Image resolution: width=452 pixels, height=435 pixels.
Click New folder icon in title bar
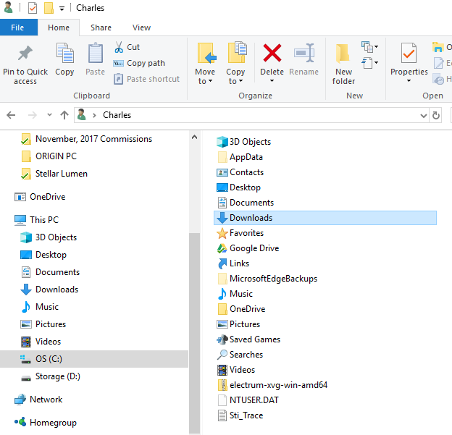tap(49, 8)
